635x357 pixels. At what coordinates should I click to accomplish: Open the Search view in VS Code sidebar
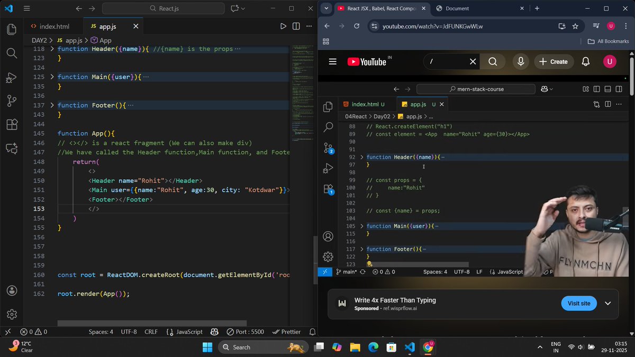point(11,53)
